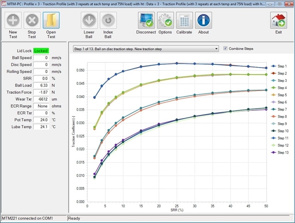Image resolution: width=295 pixels, height=223 pixels.
Task: Select Step 10 in chart legend
Action: 280,131
